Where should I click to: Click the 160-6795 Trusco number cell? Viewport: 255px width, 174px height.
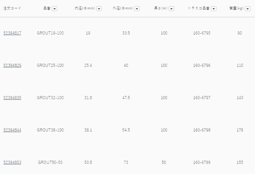point(202,33)
